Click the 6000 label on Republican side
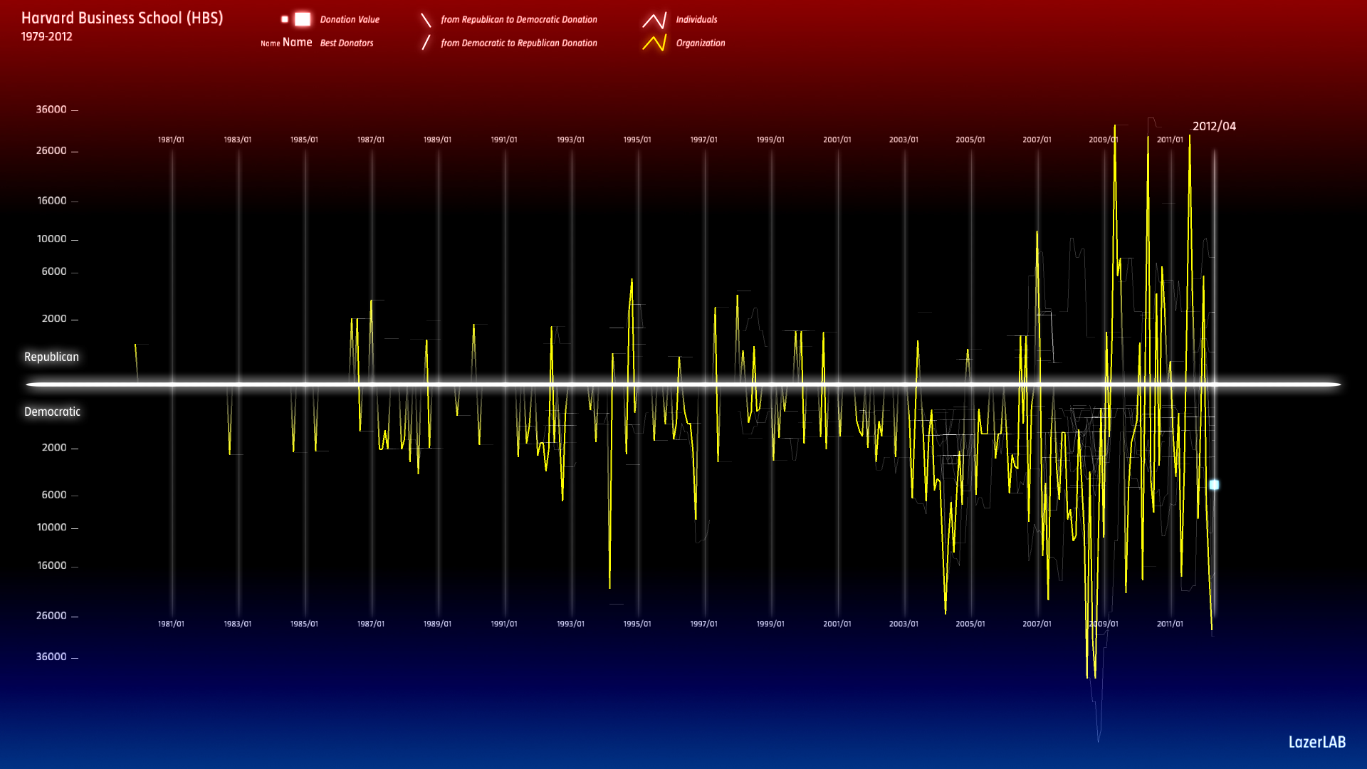Screen dimensions: 1367x769 tap(54, 271)
